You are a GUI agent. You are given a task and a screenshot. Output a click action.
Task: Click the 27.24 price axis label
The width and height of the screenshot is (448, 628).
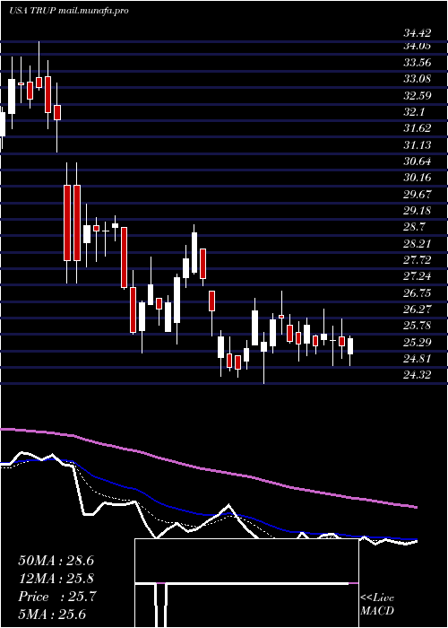point(418,276)
